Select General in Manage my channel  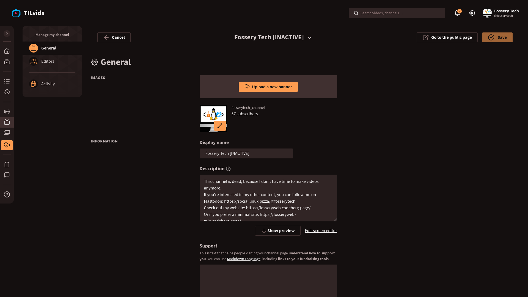point(52,48)
